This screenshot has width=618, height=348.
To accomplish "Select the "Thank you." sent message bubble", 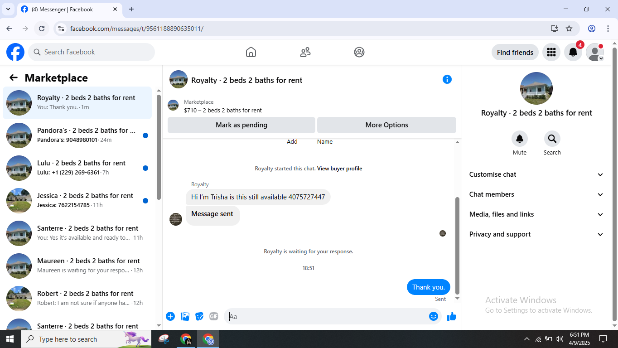I will coord(429,287).
